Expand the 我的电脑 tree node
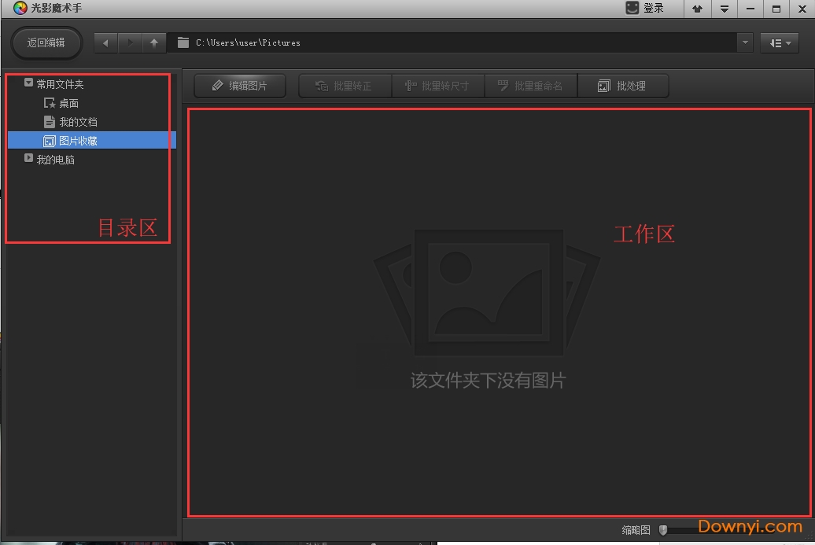Screen dimensions: 815x545 pyautogui.click(x=29, y=159)
